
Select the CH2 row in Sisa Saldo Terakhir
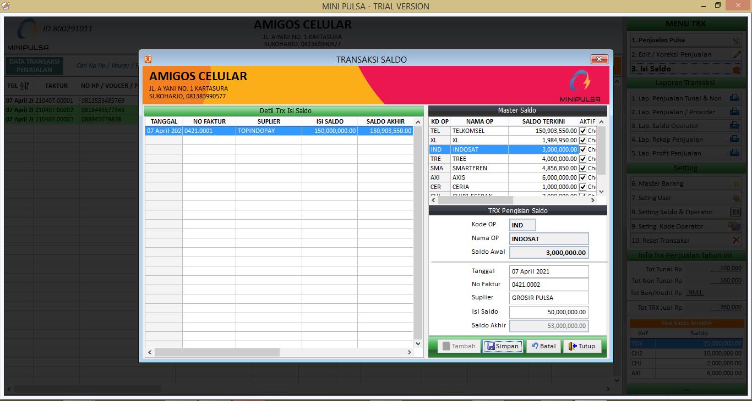pyautogui.click(x=686, y=353)
